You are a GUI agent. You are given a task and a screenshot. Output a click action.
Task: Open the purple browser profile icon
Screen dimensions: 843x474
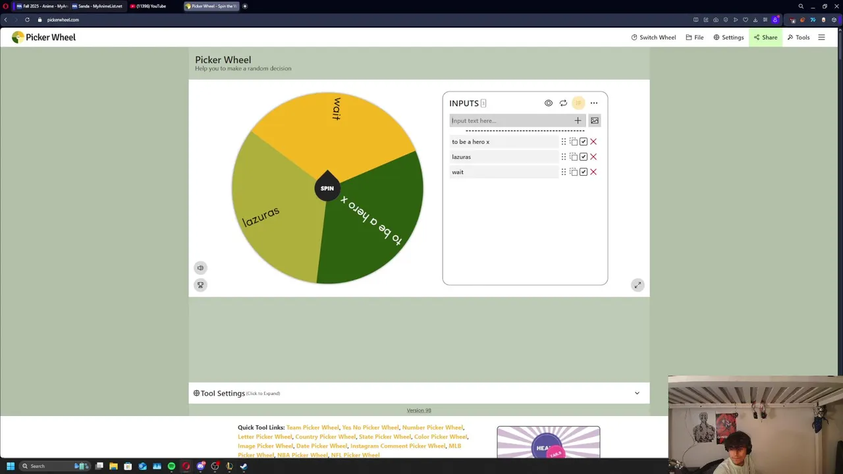(x=775, y=20)
